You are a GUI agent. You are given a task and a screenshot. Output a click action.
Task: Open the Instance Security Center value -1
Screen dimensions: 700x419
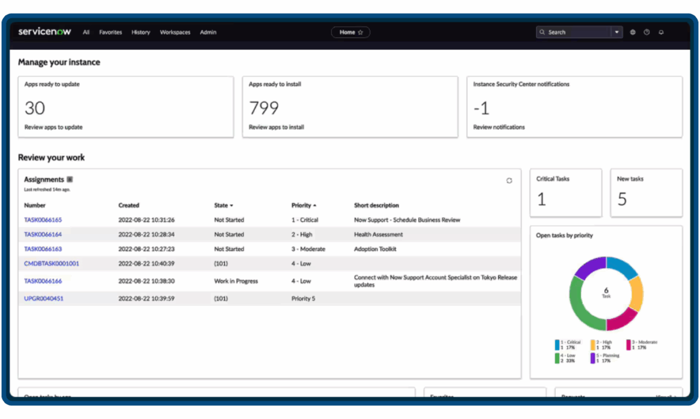pos(482,108)
